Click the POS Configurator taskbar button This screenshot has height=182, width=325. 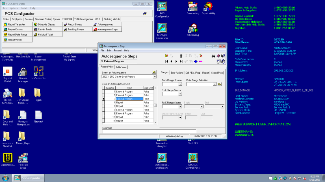coord(28,178)
